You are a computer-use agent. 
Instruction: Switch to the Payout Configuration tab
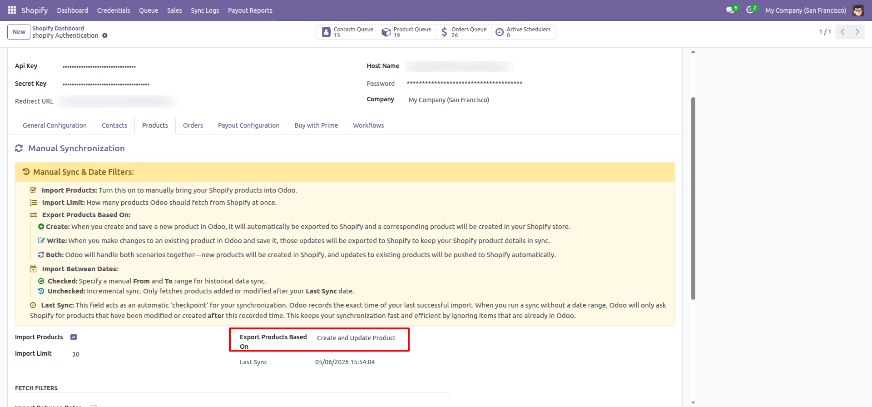point(249,125)
